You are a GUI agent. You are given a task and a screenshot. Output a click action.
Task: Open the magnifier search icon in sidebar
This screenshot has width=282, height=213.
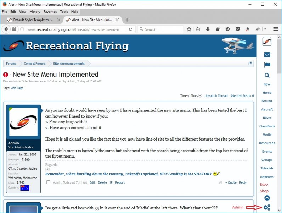coord(267,75)
